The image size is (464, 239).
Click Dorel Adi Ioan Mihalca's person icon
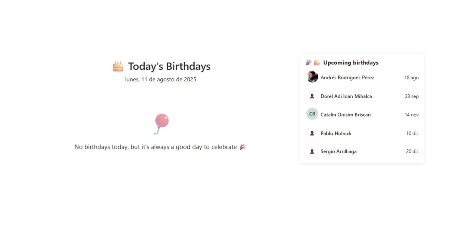coord(312,96)
